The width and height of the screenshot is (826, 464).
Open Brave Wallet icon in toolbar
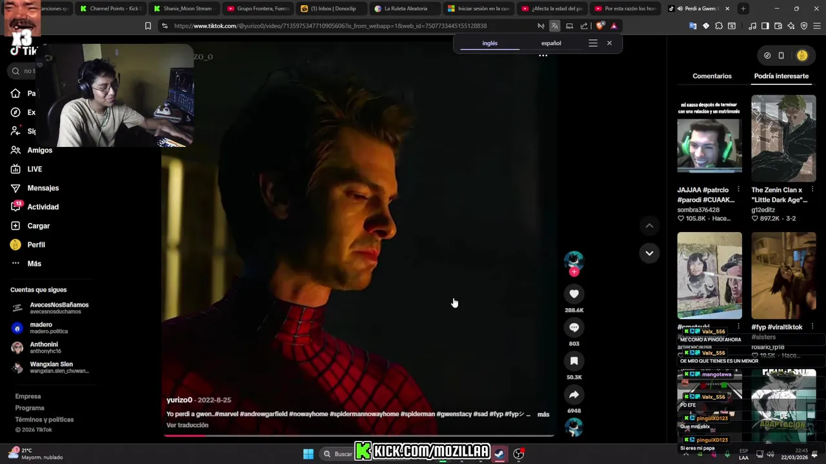coord(778,26)
